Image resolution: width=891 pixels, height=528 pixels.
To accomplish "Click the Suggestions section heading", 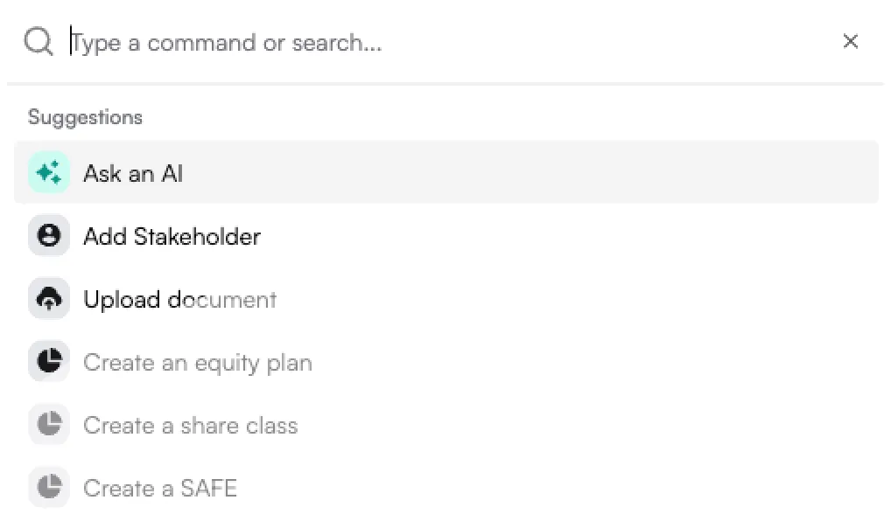I will [85, 117].
